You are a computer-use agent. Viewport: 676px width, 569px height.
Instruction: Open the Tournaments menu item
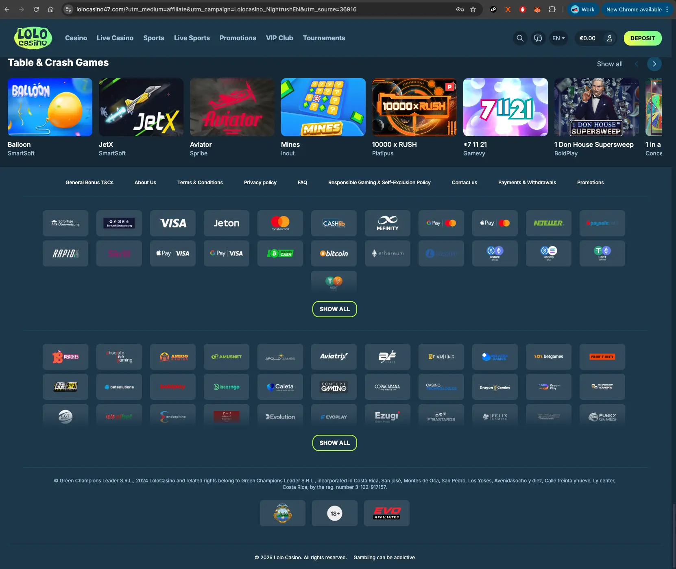[x=324, y=38]
